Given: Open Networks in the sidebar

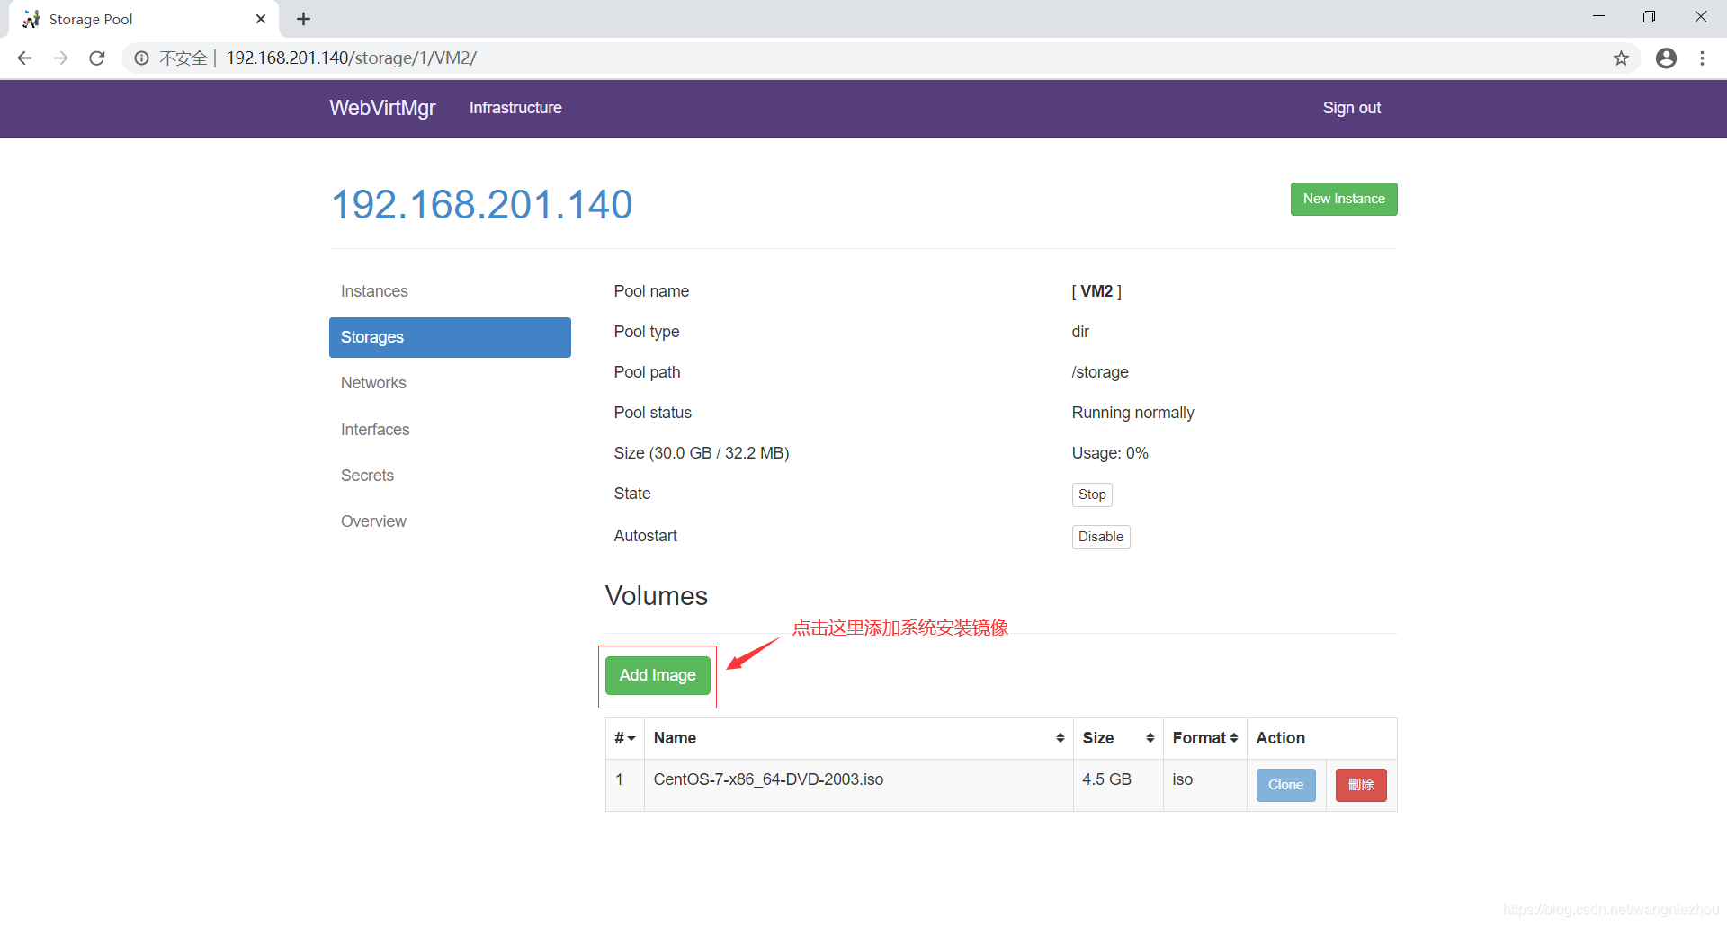Looking at the screenshot, I should click(450, 383).
